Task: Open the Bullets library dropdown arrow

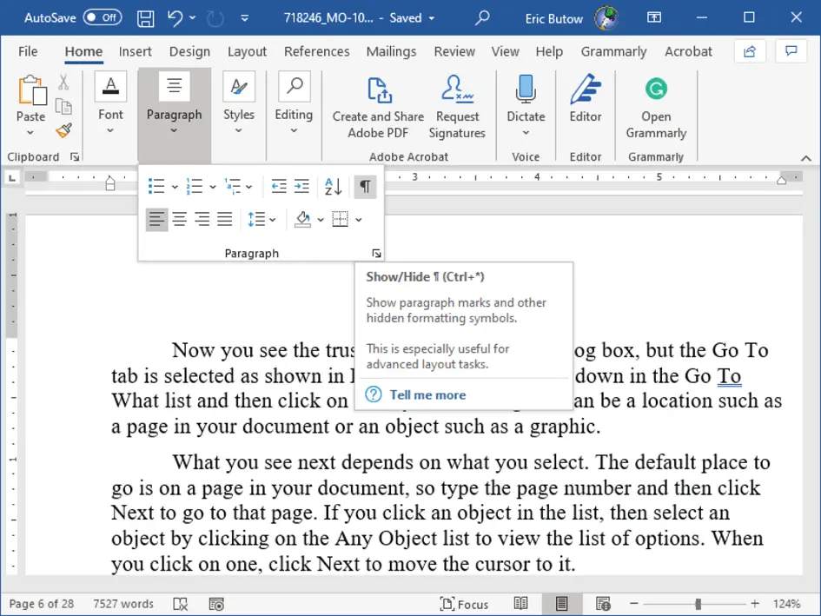Action: 175,187
